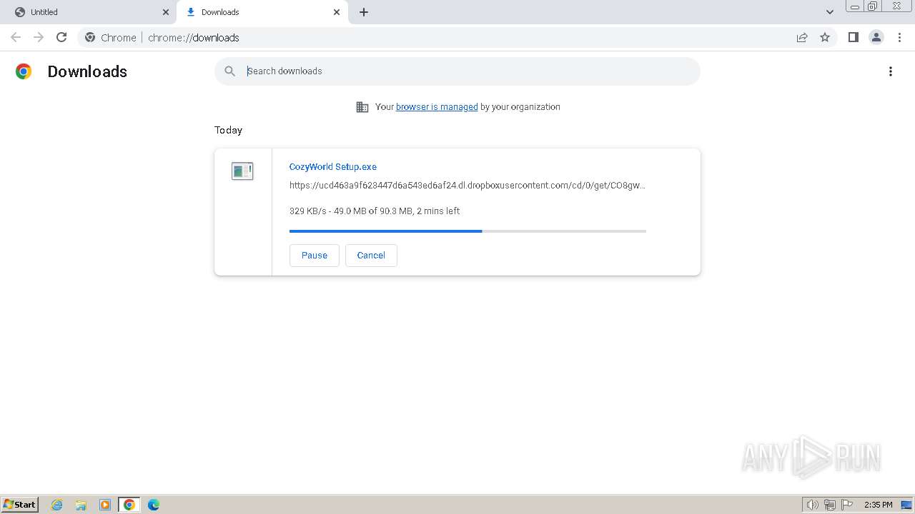
Task: Open the tab search dropdown arrow
Action: pos(830,12)
